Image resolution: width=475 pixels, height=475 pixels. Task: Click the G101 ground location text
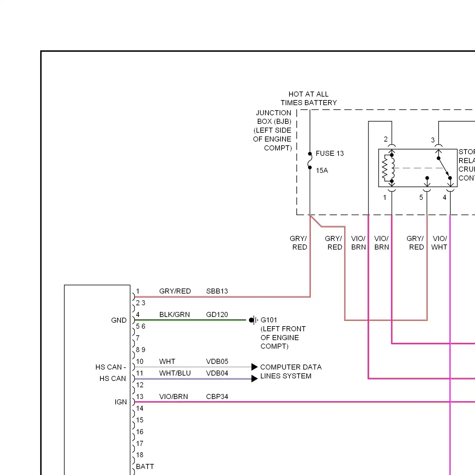(283, 338)
